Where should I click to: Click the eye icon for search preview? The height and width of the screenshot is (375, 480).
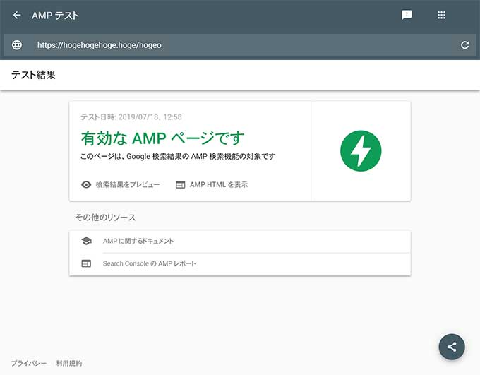coord(86,184)
